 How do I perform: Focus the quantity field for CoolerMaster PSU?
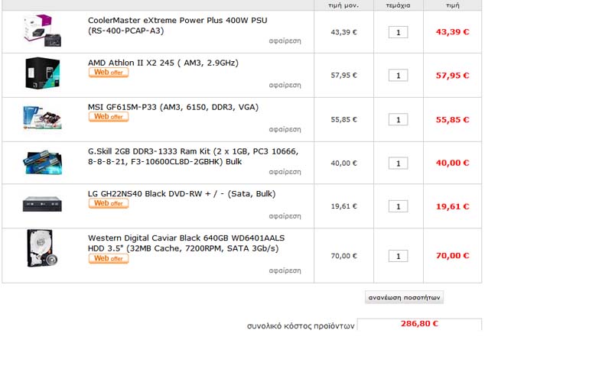(398, 32)
